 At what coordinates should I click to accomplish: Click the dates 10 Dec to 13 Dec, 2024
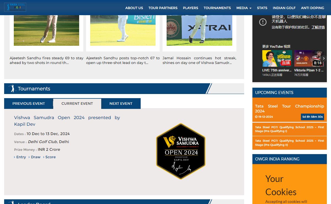point(48,134)
